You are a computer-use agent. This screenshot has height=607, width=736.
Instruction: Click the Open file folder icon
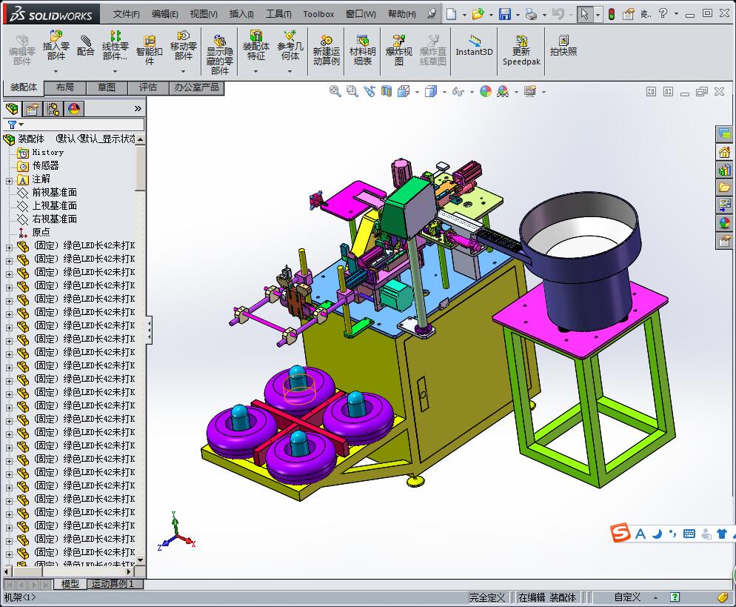pyautogui.click(x=478, y=14)
